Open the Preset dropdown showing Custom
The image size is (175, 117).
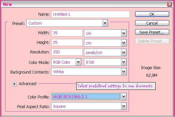click(67, 23)
